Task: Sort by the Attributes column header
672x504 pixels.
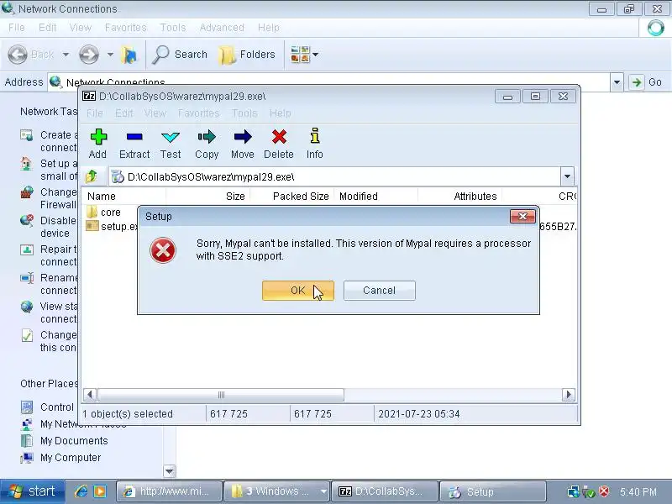Action: point(459,197)
